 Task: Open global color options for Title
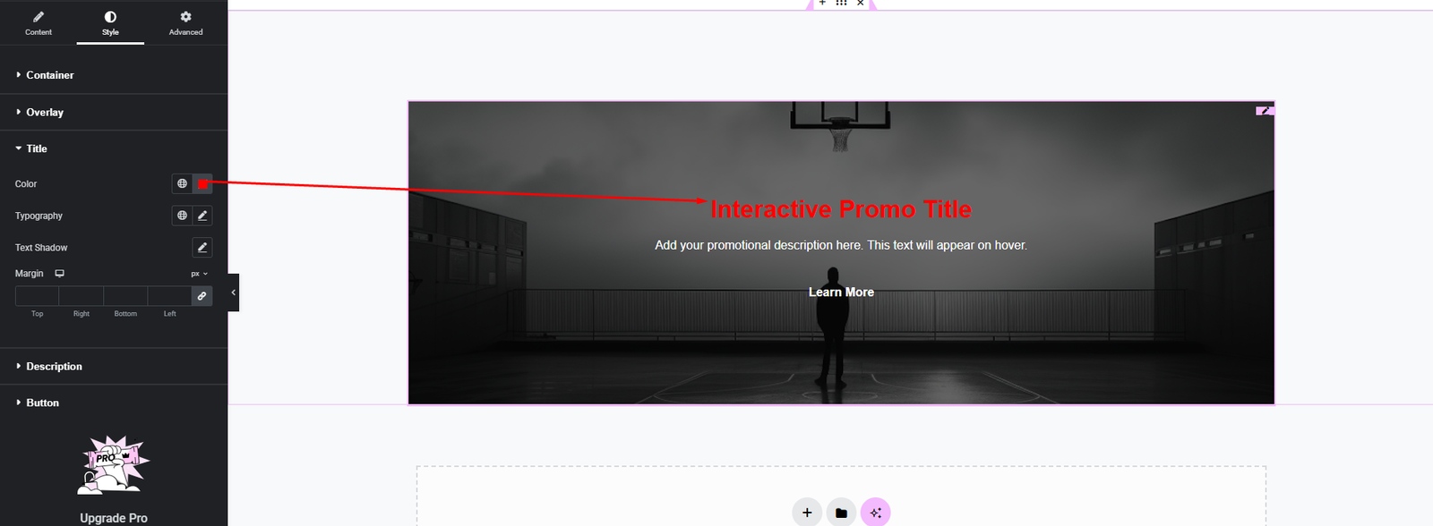click(182, 184)
